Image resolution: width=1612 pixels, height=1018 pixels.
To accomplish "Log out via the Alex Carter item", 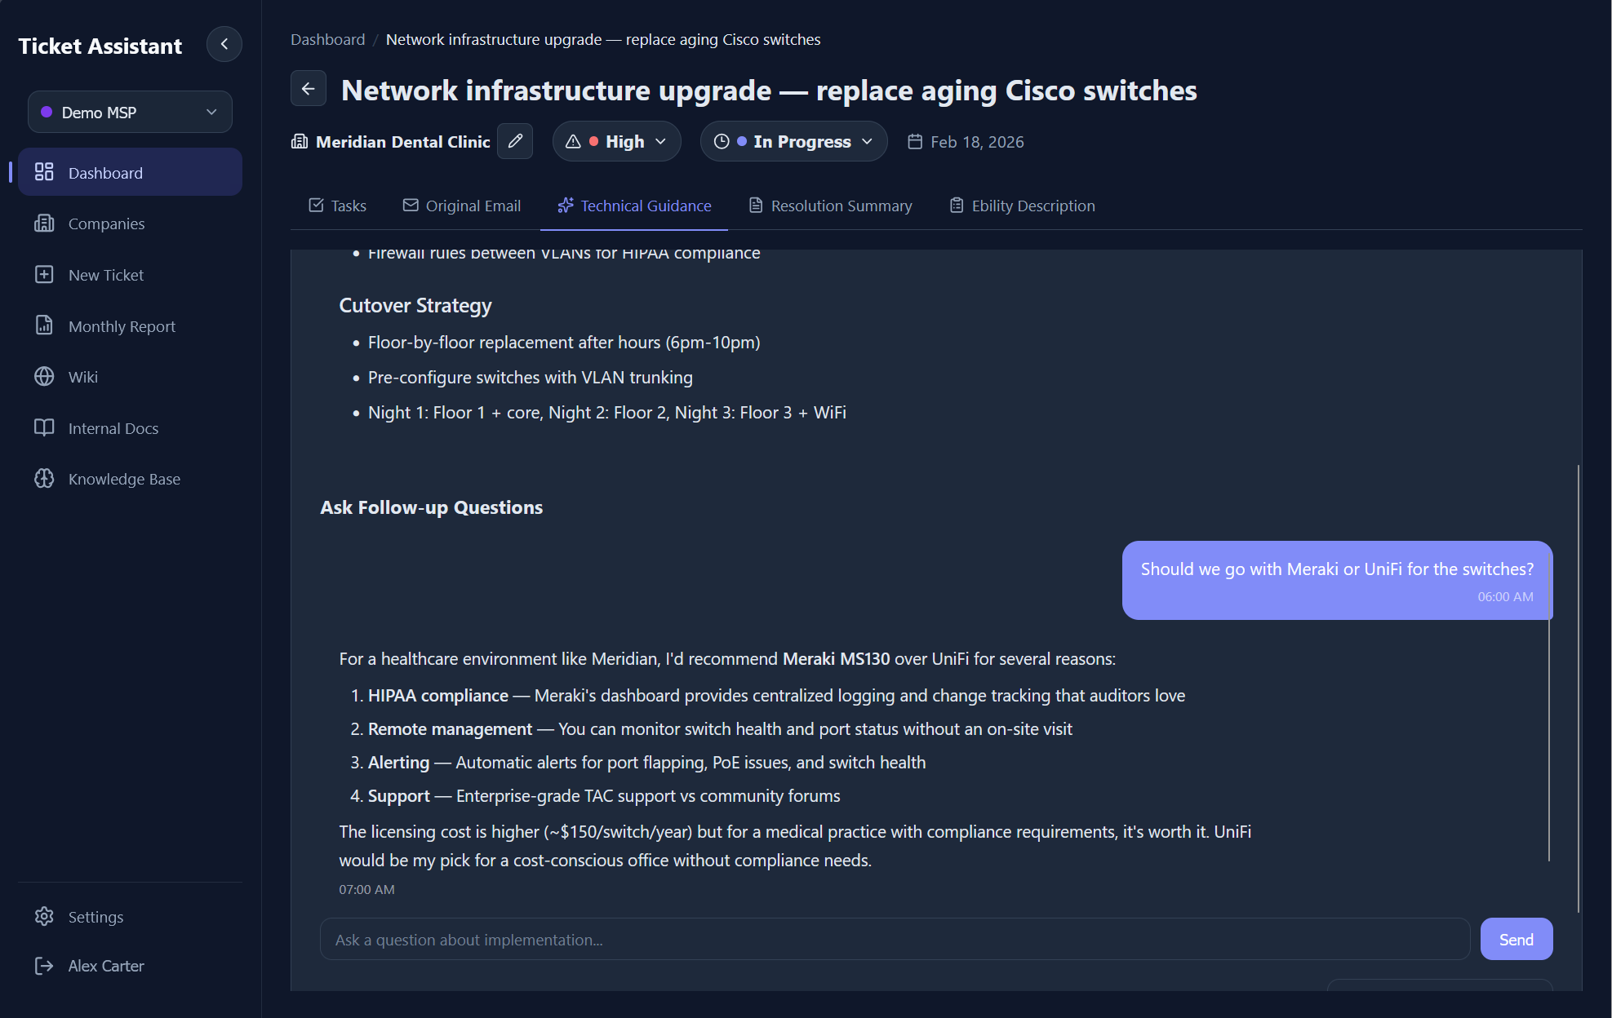I will [106, 966].
